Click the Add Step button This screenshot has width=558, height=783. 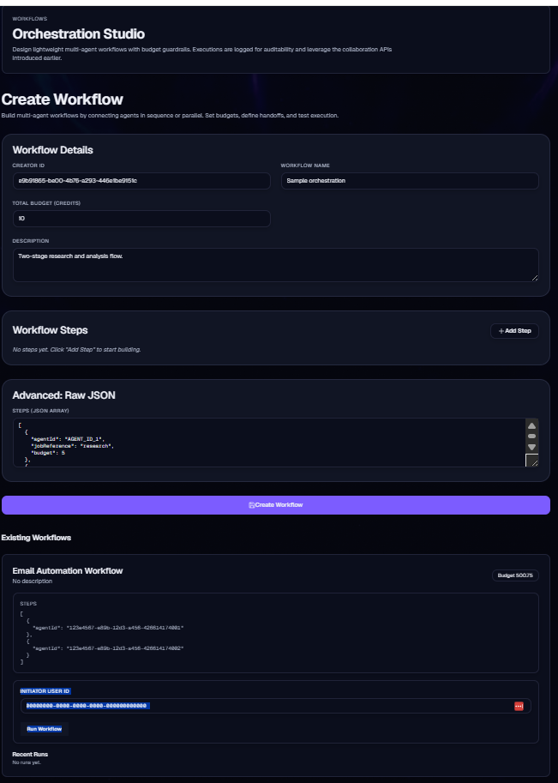pos(515,330)
